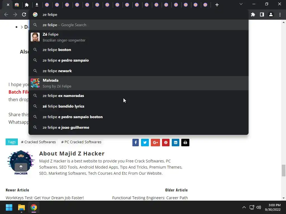Switch to the downloads tab
Screen dimensions: 286x214
click(x=37, y=5)
